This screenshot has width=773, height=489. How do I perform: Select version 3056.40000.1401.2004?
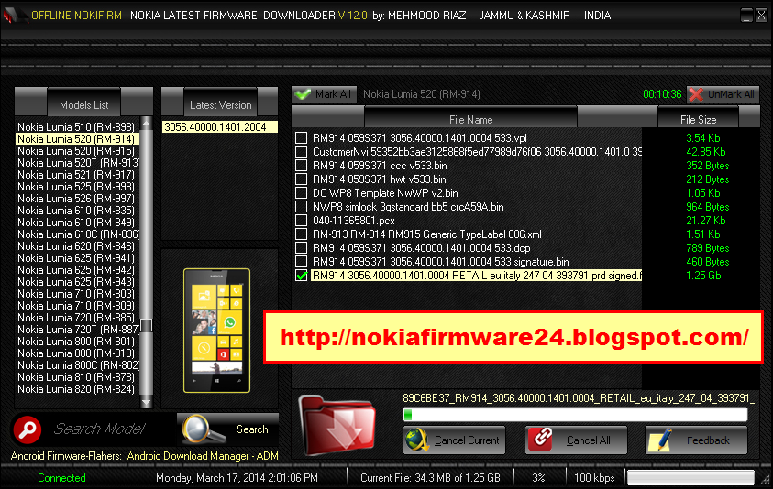point(220,127)
